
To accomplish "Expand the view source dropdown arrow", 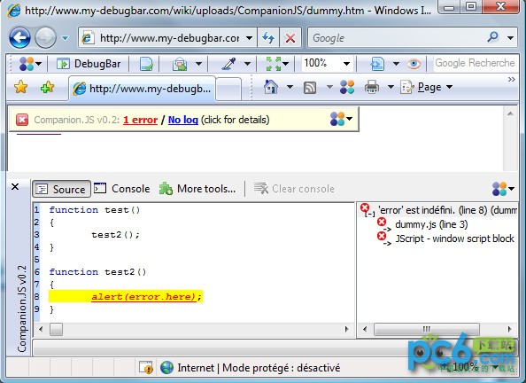I will (x=396, y=64).
